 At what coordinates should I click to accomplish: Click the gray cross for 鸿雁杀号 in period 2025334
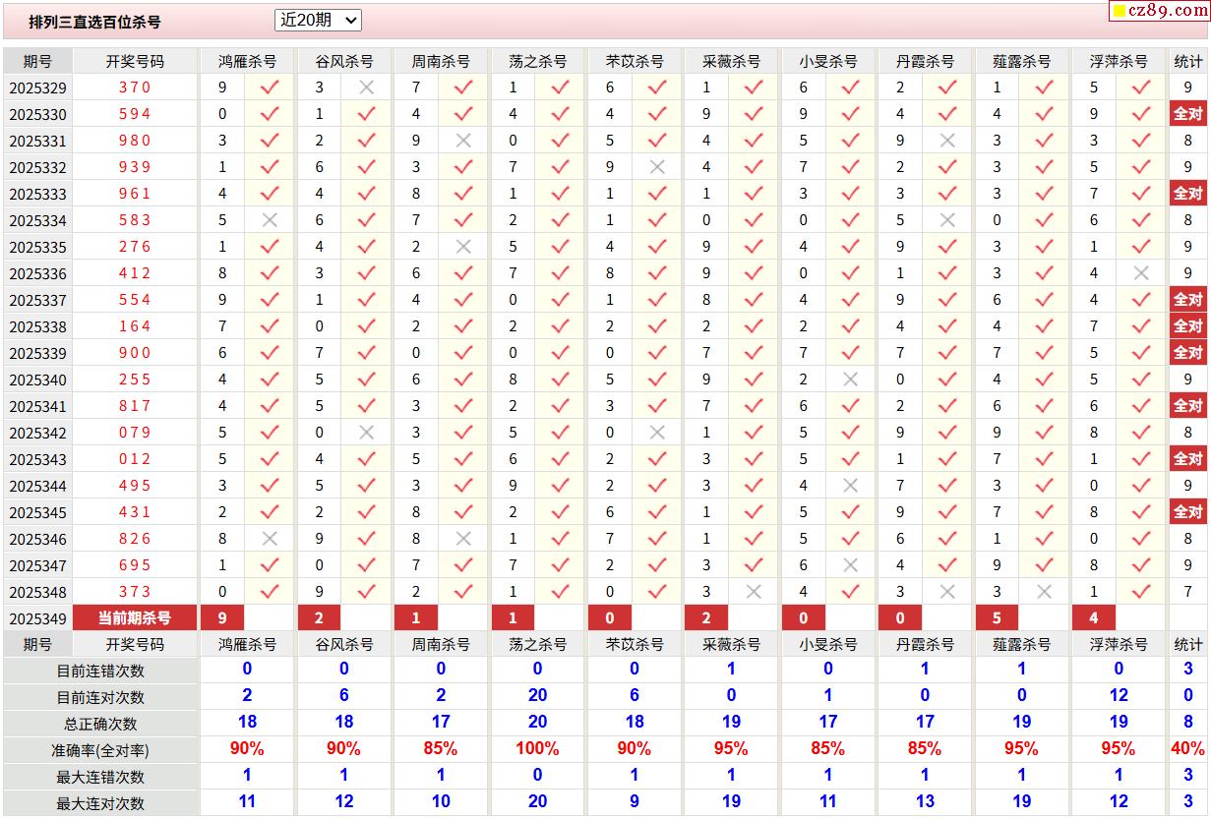[x=270, y=220]
